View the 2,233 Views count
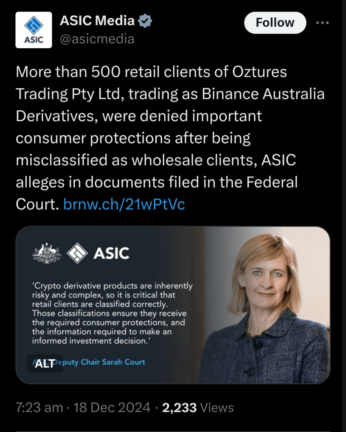This screenshot has height=432, width=346. 198,408
